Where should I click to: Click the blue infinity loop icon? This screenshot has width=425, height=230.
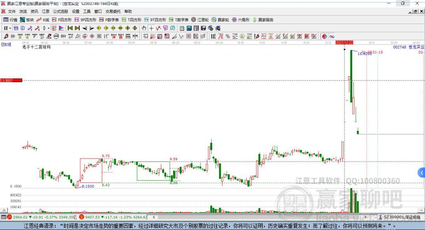(x=332, y=37)
